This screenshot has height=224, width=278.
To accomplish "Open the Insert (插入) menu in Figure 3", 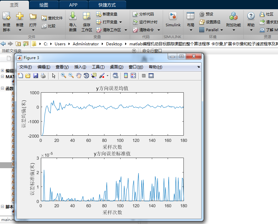I will click(x=80, y=67).
